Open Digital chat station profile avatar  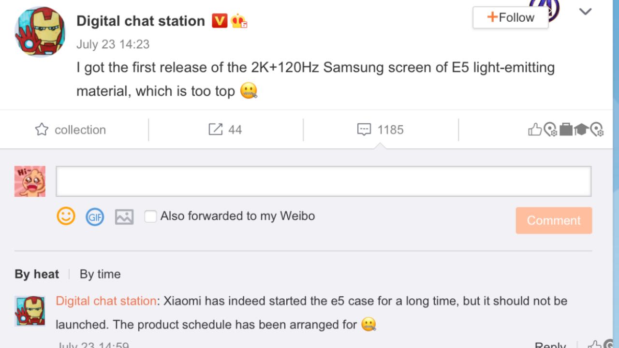click(x=41, y=32)
